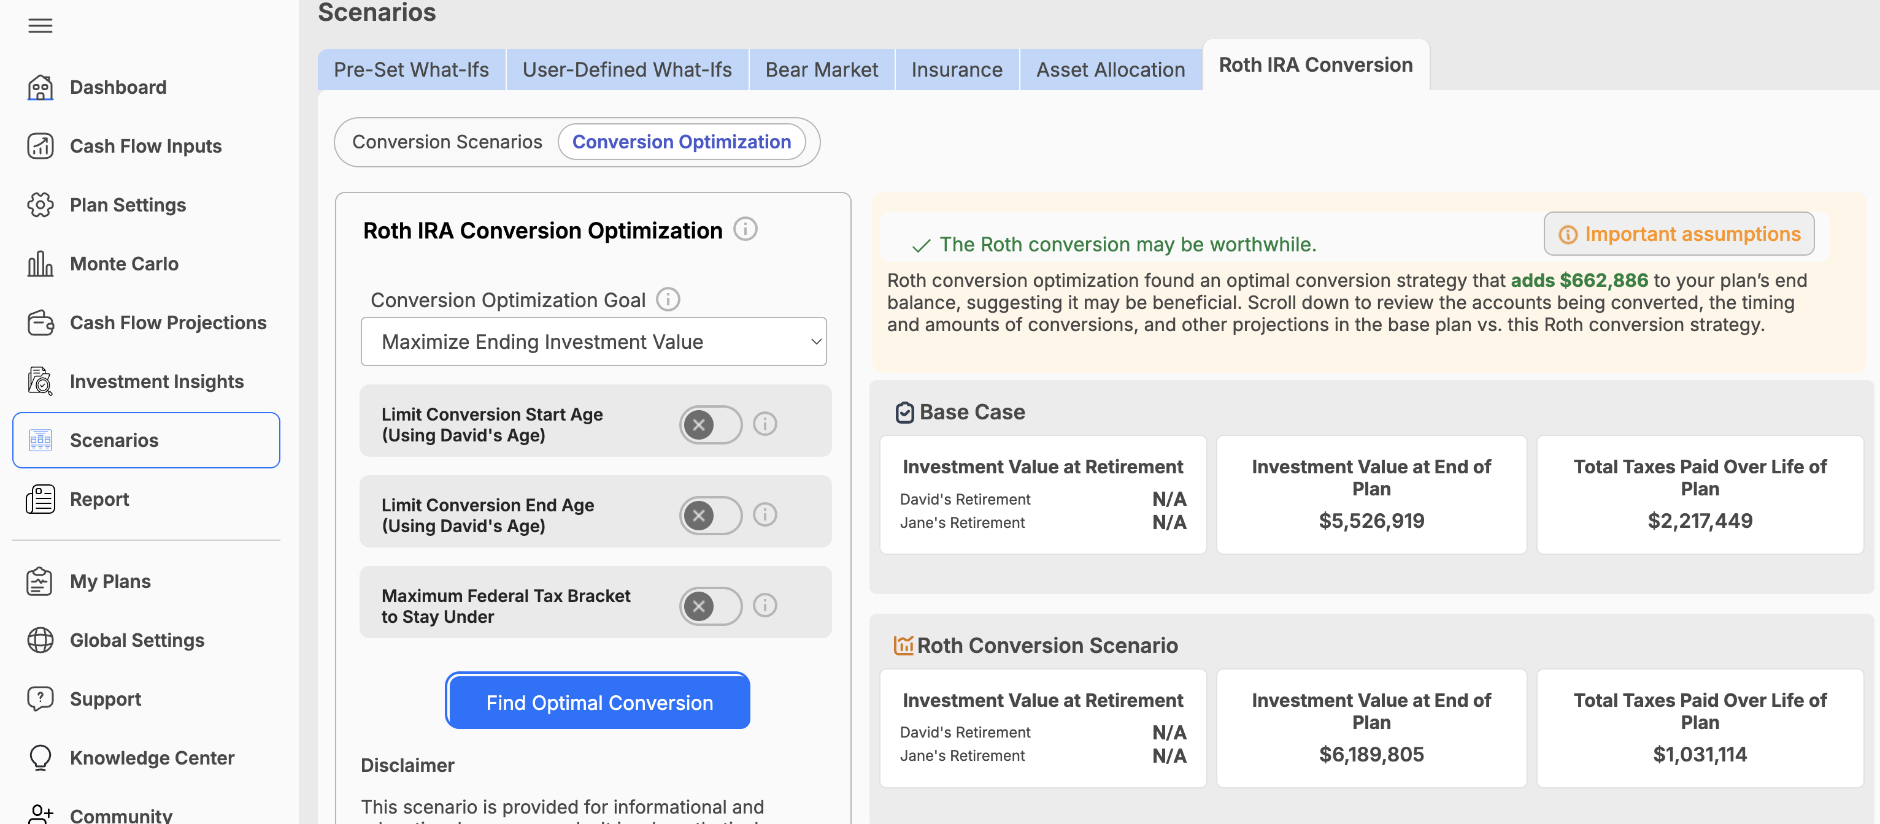Open the Asset Allocation tab
1880x824 pixels.
click(1110, 70)
